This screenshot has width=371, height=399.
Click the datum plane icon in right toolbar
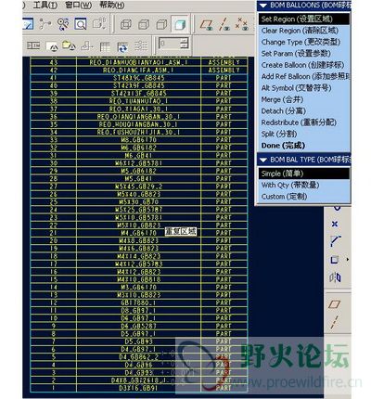coord(334,304)
